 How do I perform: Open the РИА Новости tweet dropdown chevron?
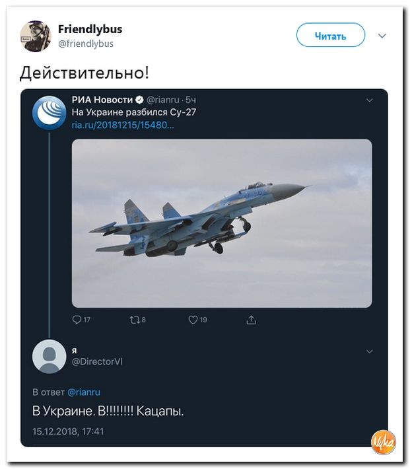tap(369, 100)
